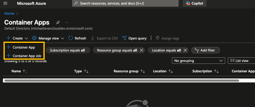255x107 pixels.
Task: Focus the Search resources, services, and docs box
Action: (125, 3)
